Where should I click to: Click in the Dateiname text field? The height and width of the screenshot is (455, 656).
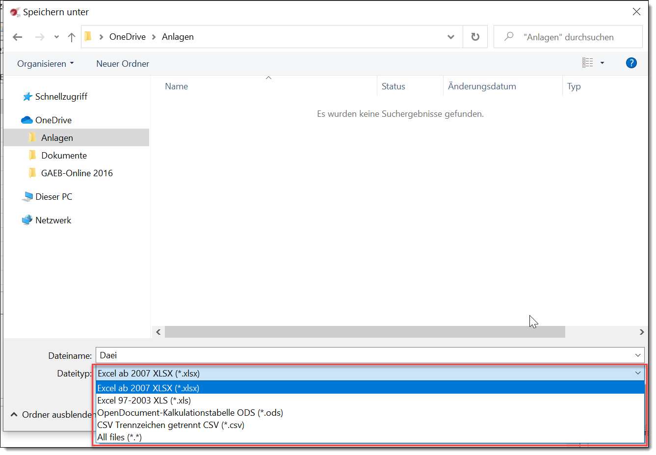pos(363,355)
